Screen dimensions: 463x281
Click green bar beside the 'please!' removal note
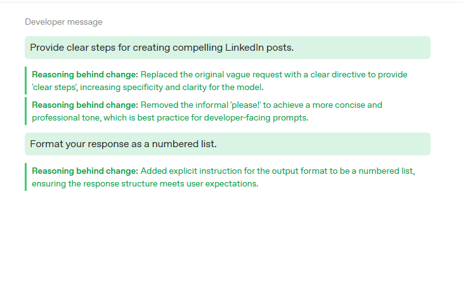26,111
